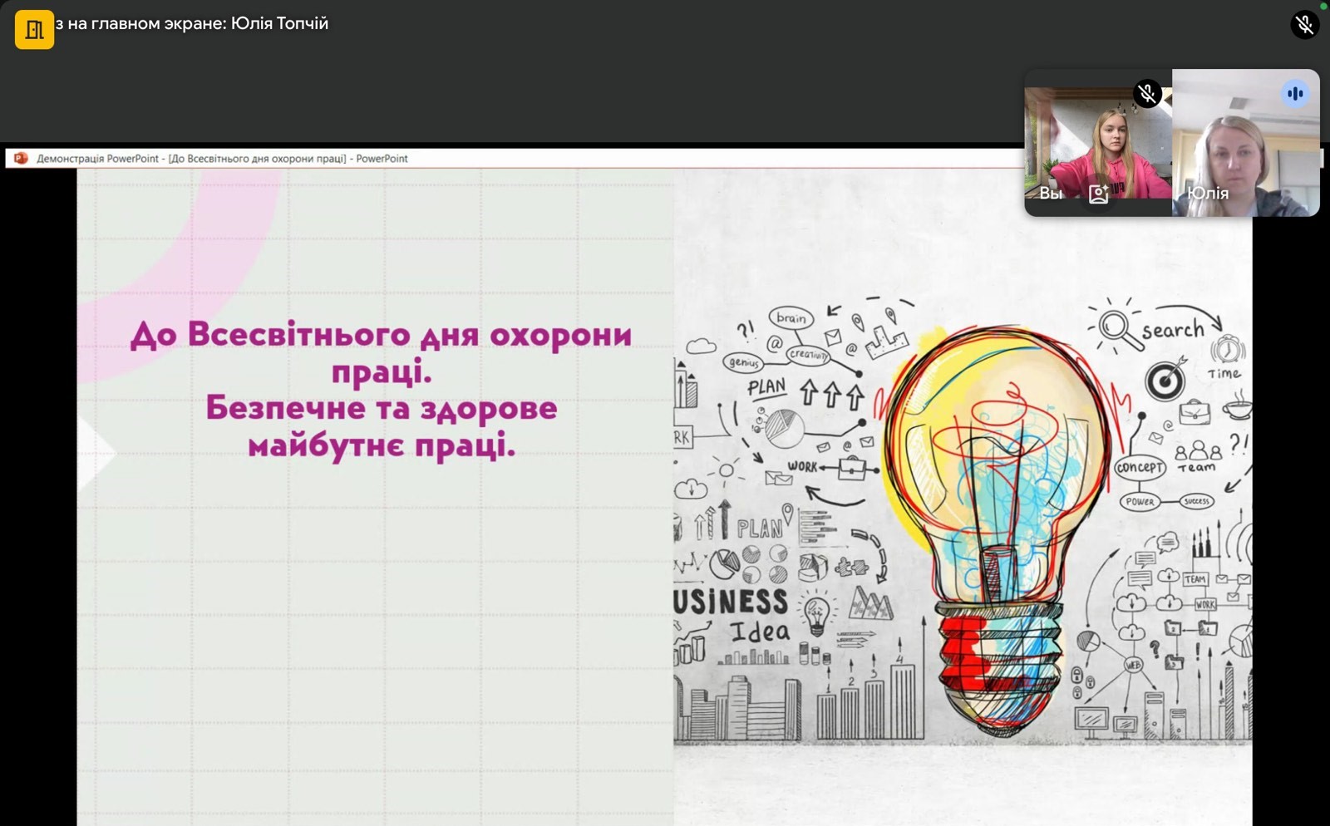
Task: Click the muted microphone icon in top-right corner
Action: click(x=1304, y=25)
